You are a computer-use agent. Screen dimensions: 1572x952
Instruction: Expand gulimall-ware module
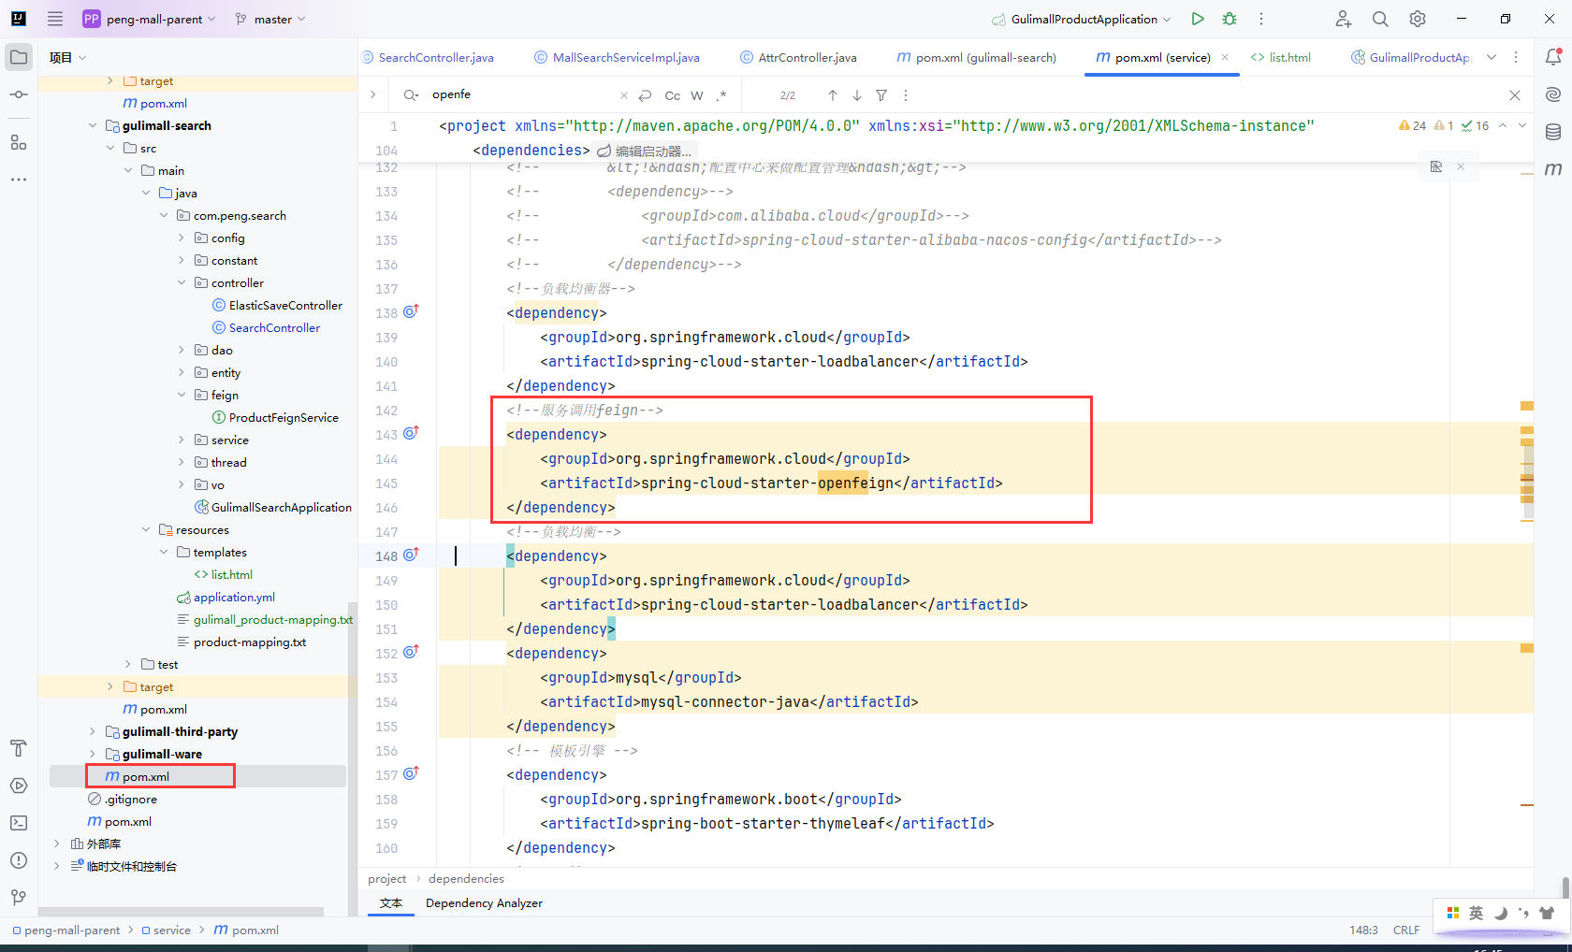tap(93, 754)
